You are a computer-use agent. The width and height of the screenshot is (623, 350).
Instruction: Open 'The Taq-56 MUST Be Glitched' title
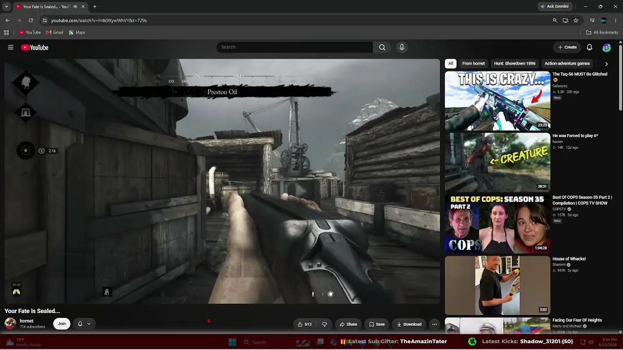click(580, 74)
